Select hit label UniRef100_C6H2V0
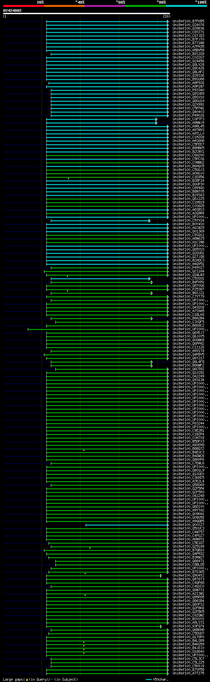 (188, 155)
